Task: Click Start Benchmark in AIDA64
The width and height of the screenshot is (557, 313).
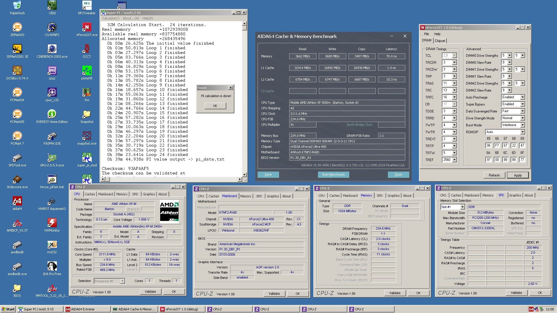Action: (x=333, y=174)
